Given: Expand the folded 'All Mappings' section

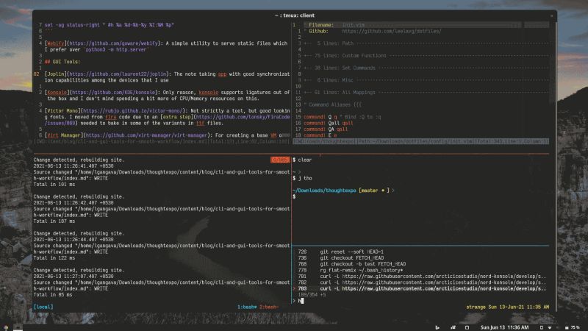Looking at the screenshot, I should click(426, 93).
